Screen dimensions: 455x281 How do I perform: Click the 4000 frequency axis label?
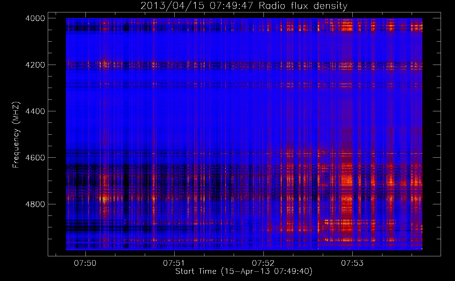[35, 18]
